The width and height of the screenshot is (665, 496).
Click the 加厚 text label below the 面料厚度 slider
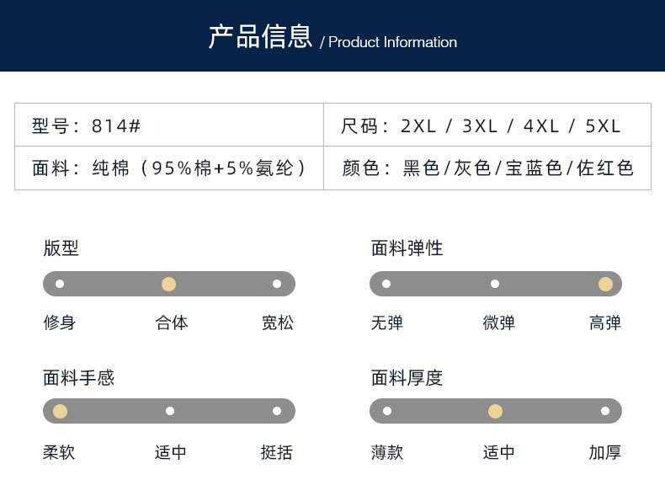click(605, 452)
